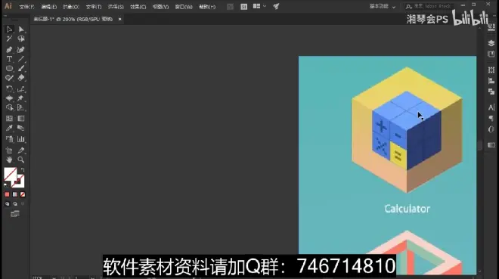
Task: Select the Ellipse shape tool
Action: pyautogui.click(x=9, y=68)
